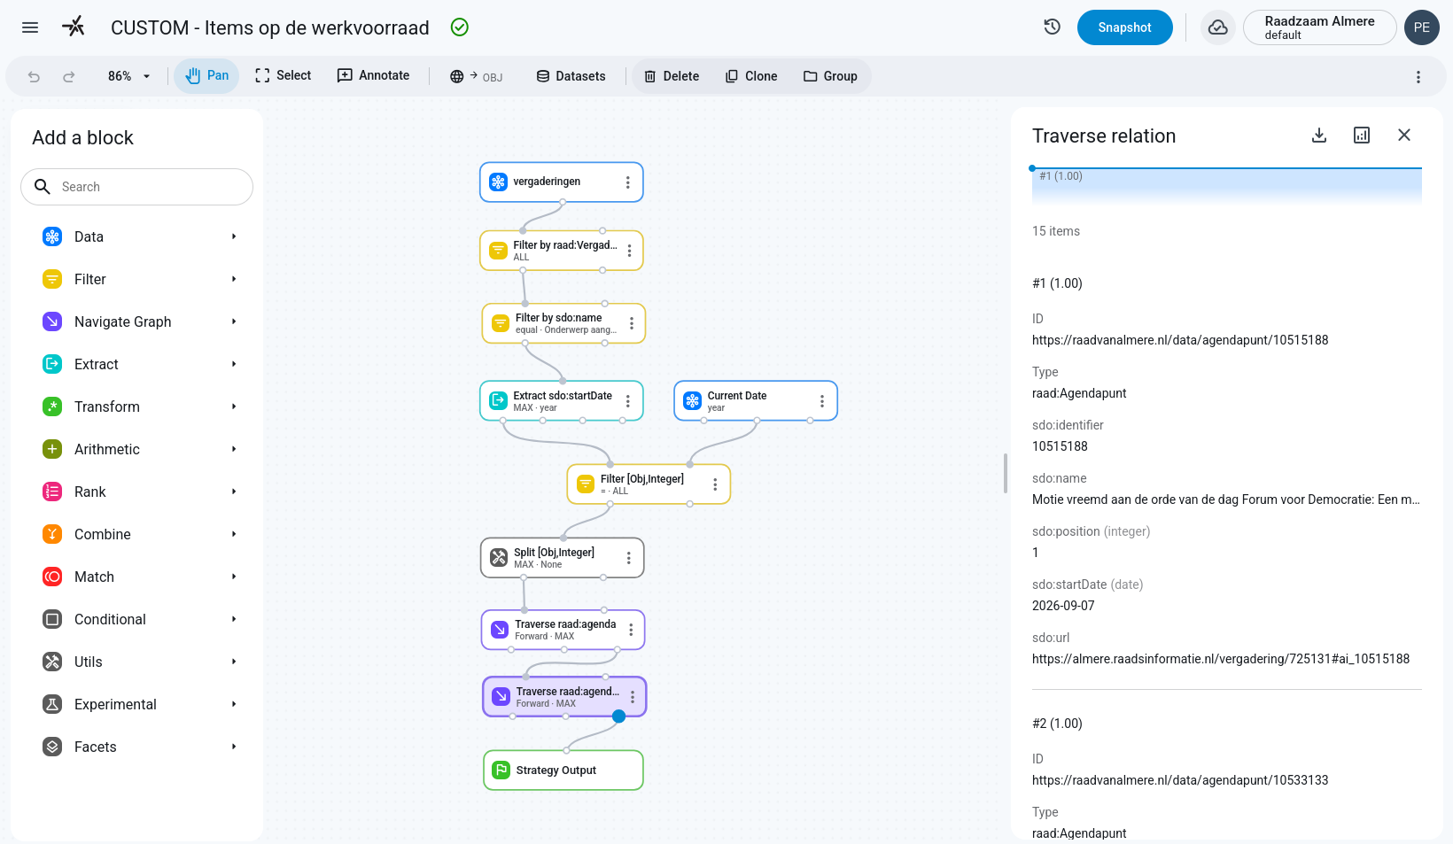Expand the Combine category
The image size is (1453, 844).
[137, 534]
